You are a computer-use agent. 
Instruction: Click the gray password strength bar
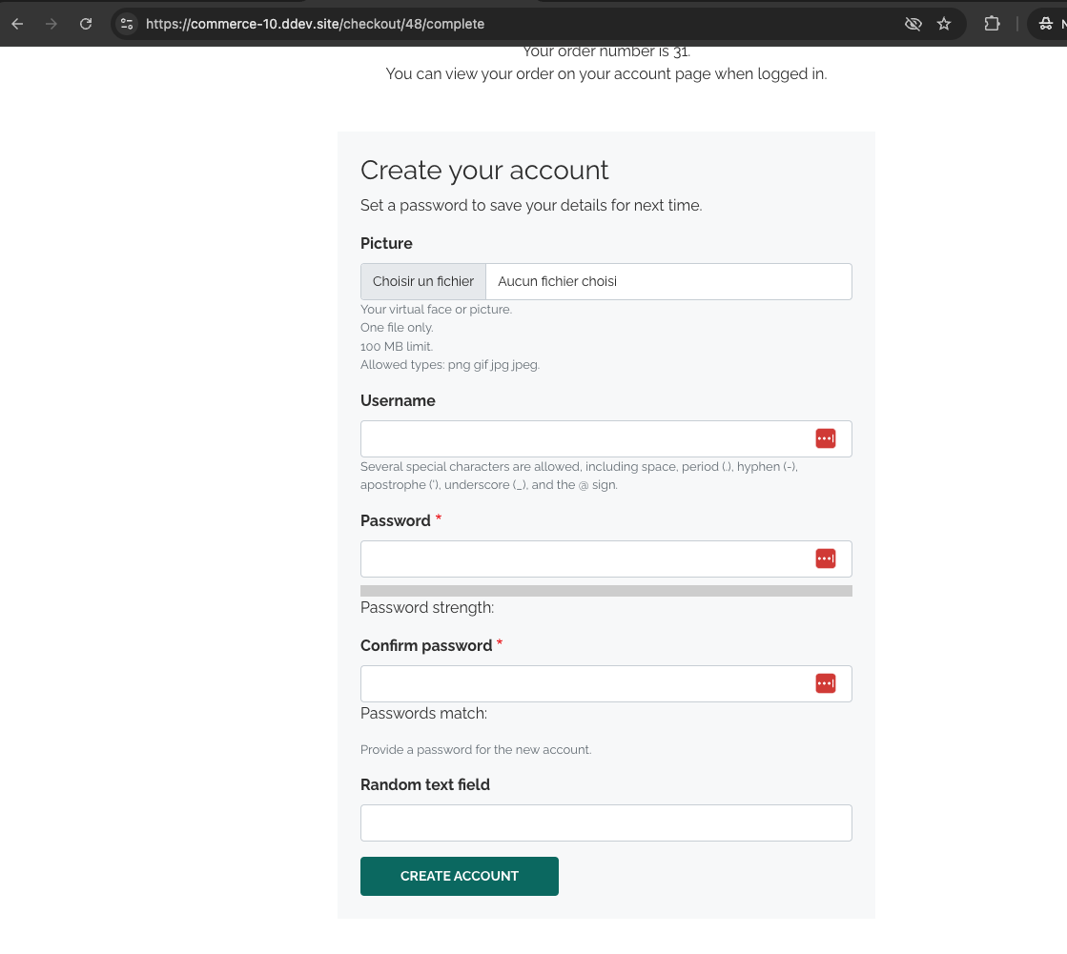(605, 591)
